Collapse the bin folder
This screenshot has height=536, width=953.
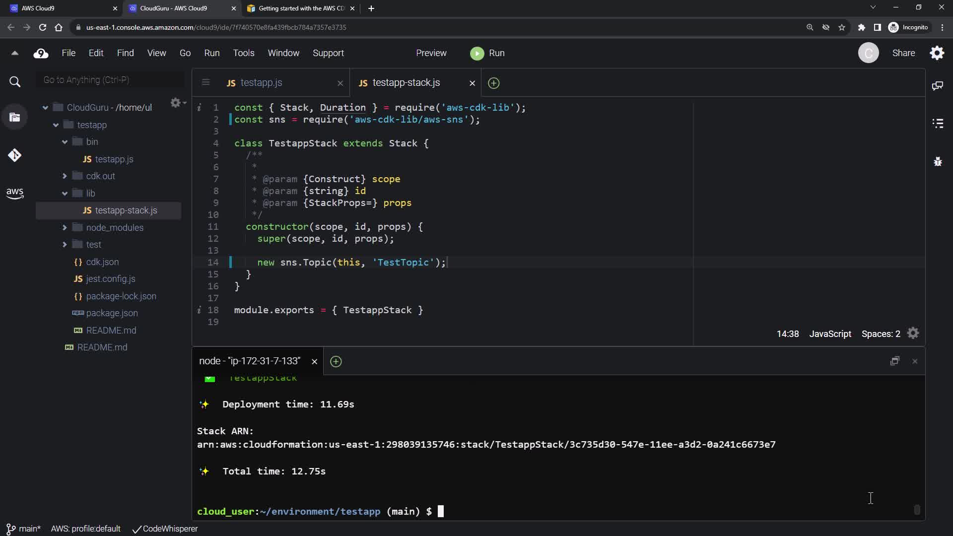click(x=65, y=142)
